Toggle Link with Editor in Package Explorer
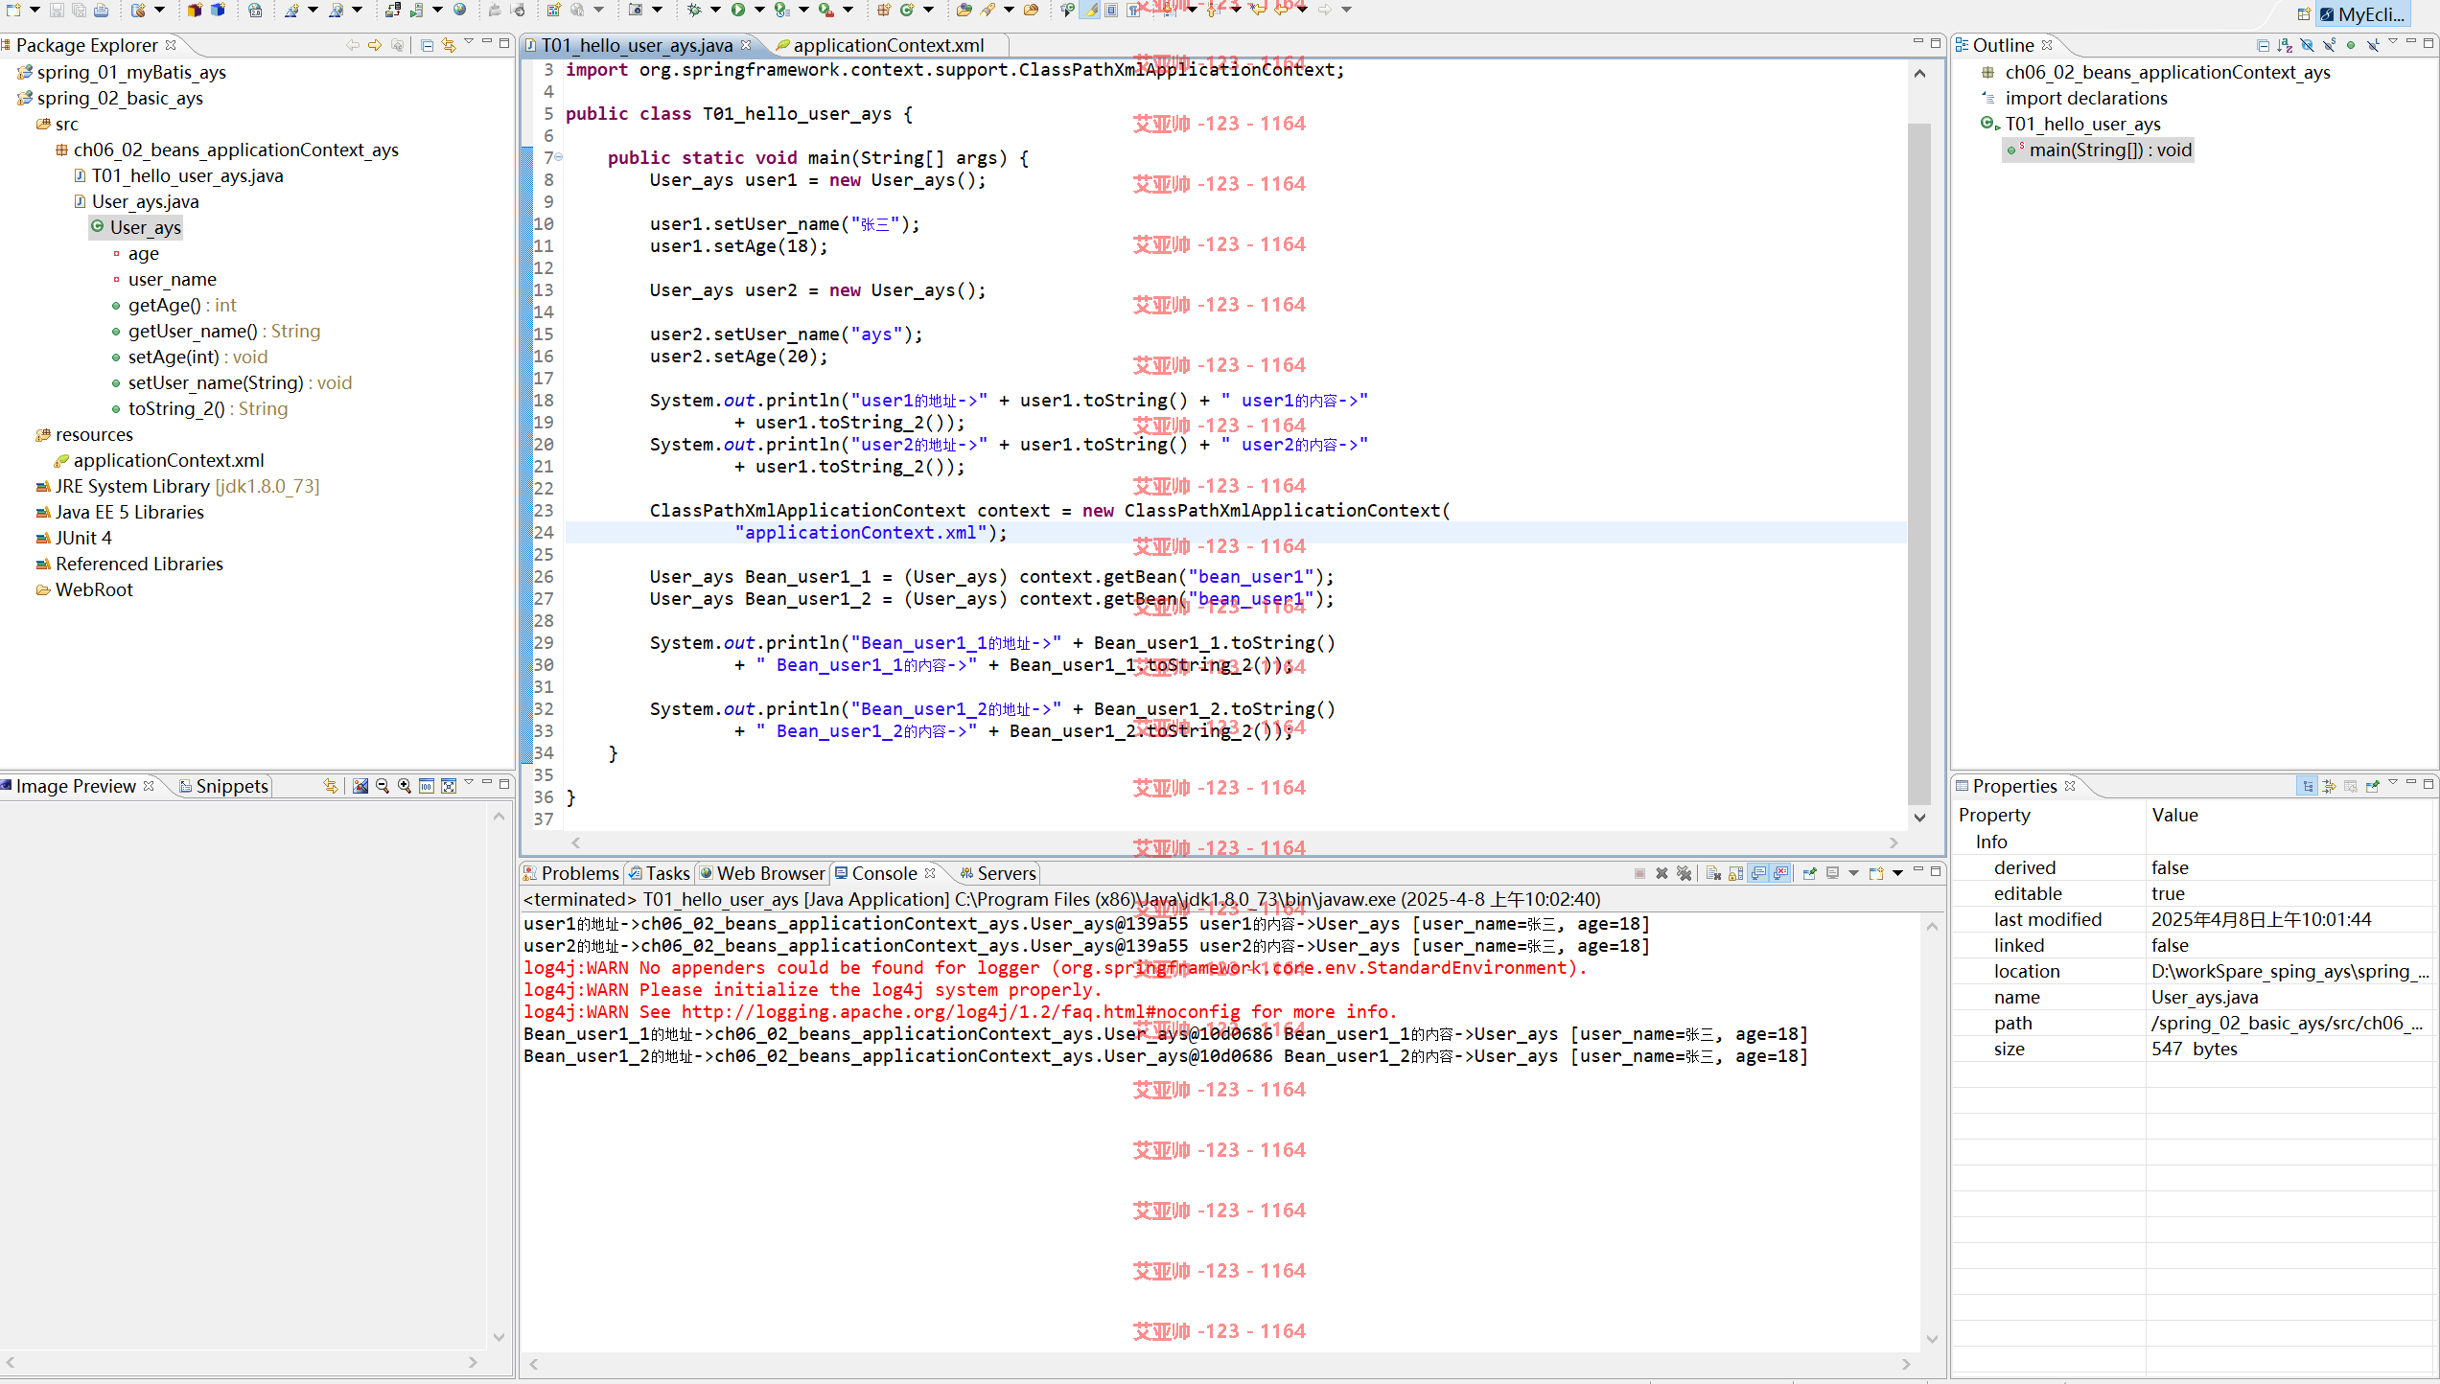This screenshot has width=2440, height=1384. tap(449, 45)
